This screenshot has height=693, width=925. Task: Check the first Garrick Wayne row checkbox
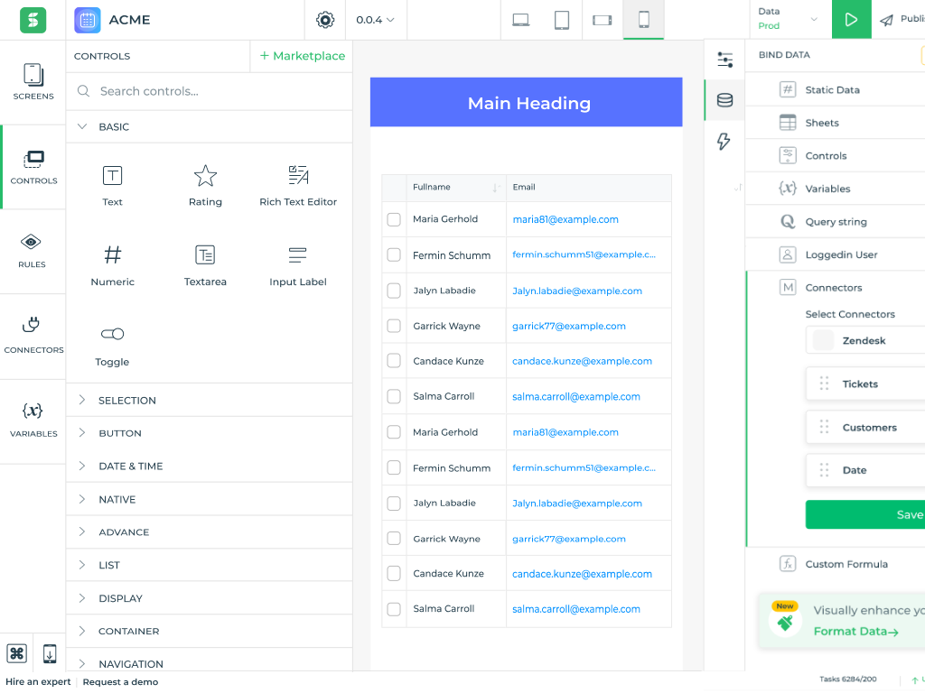pos(394,326)
